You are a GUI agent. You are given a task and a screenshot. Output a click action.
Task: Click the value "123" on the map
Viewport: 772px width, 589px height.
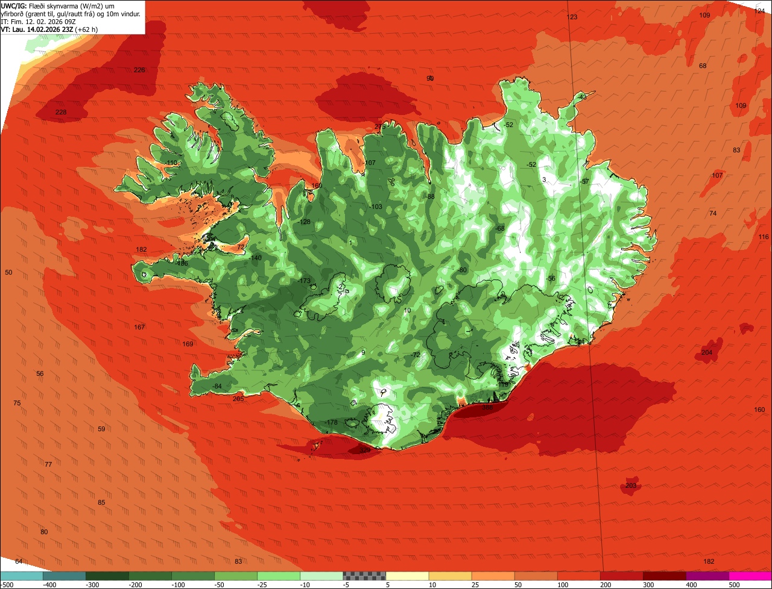click(x=572, y=17)
